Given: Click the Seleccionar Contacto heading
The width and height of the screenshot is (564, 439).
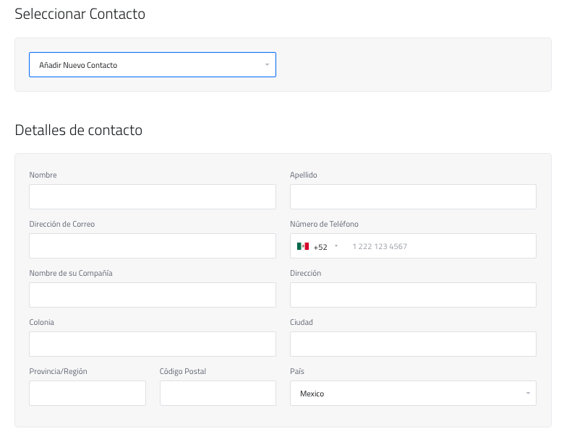Looking at the screenshot, I should [80, 14].
